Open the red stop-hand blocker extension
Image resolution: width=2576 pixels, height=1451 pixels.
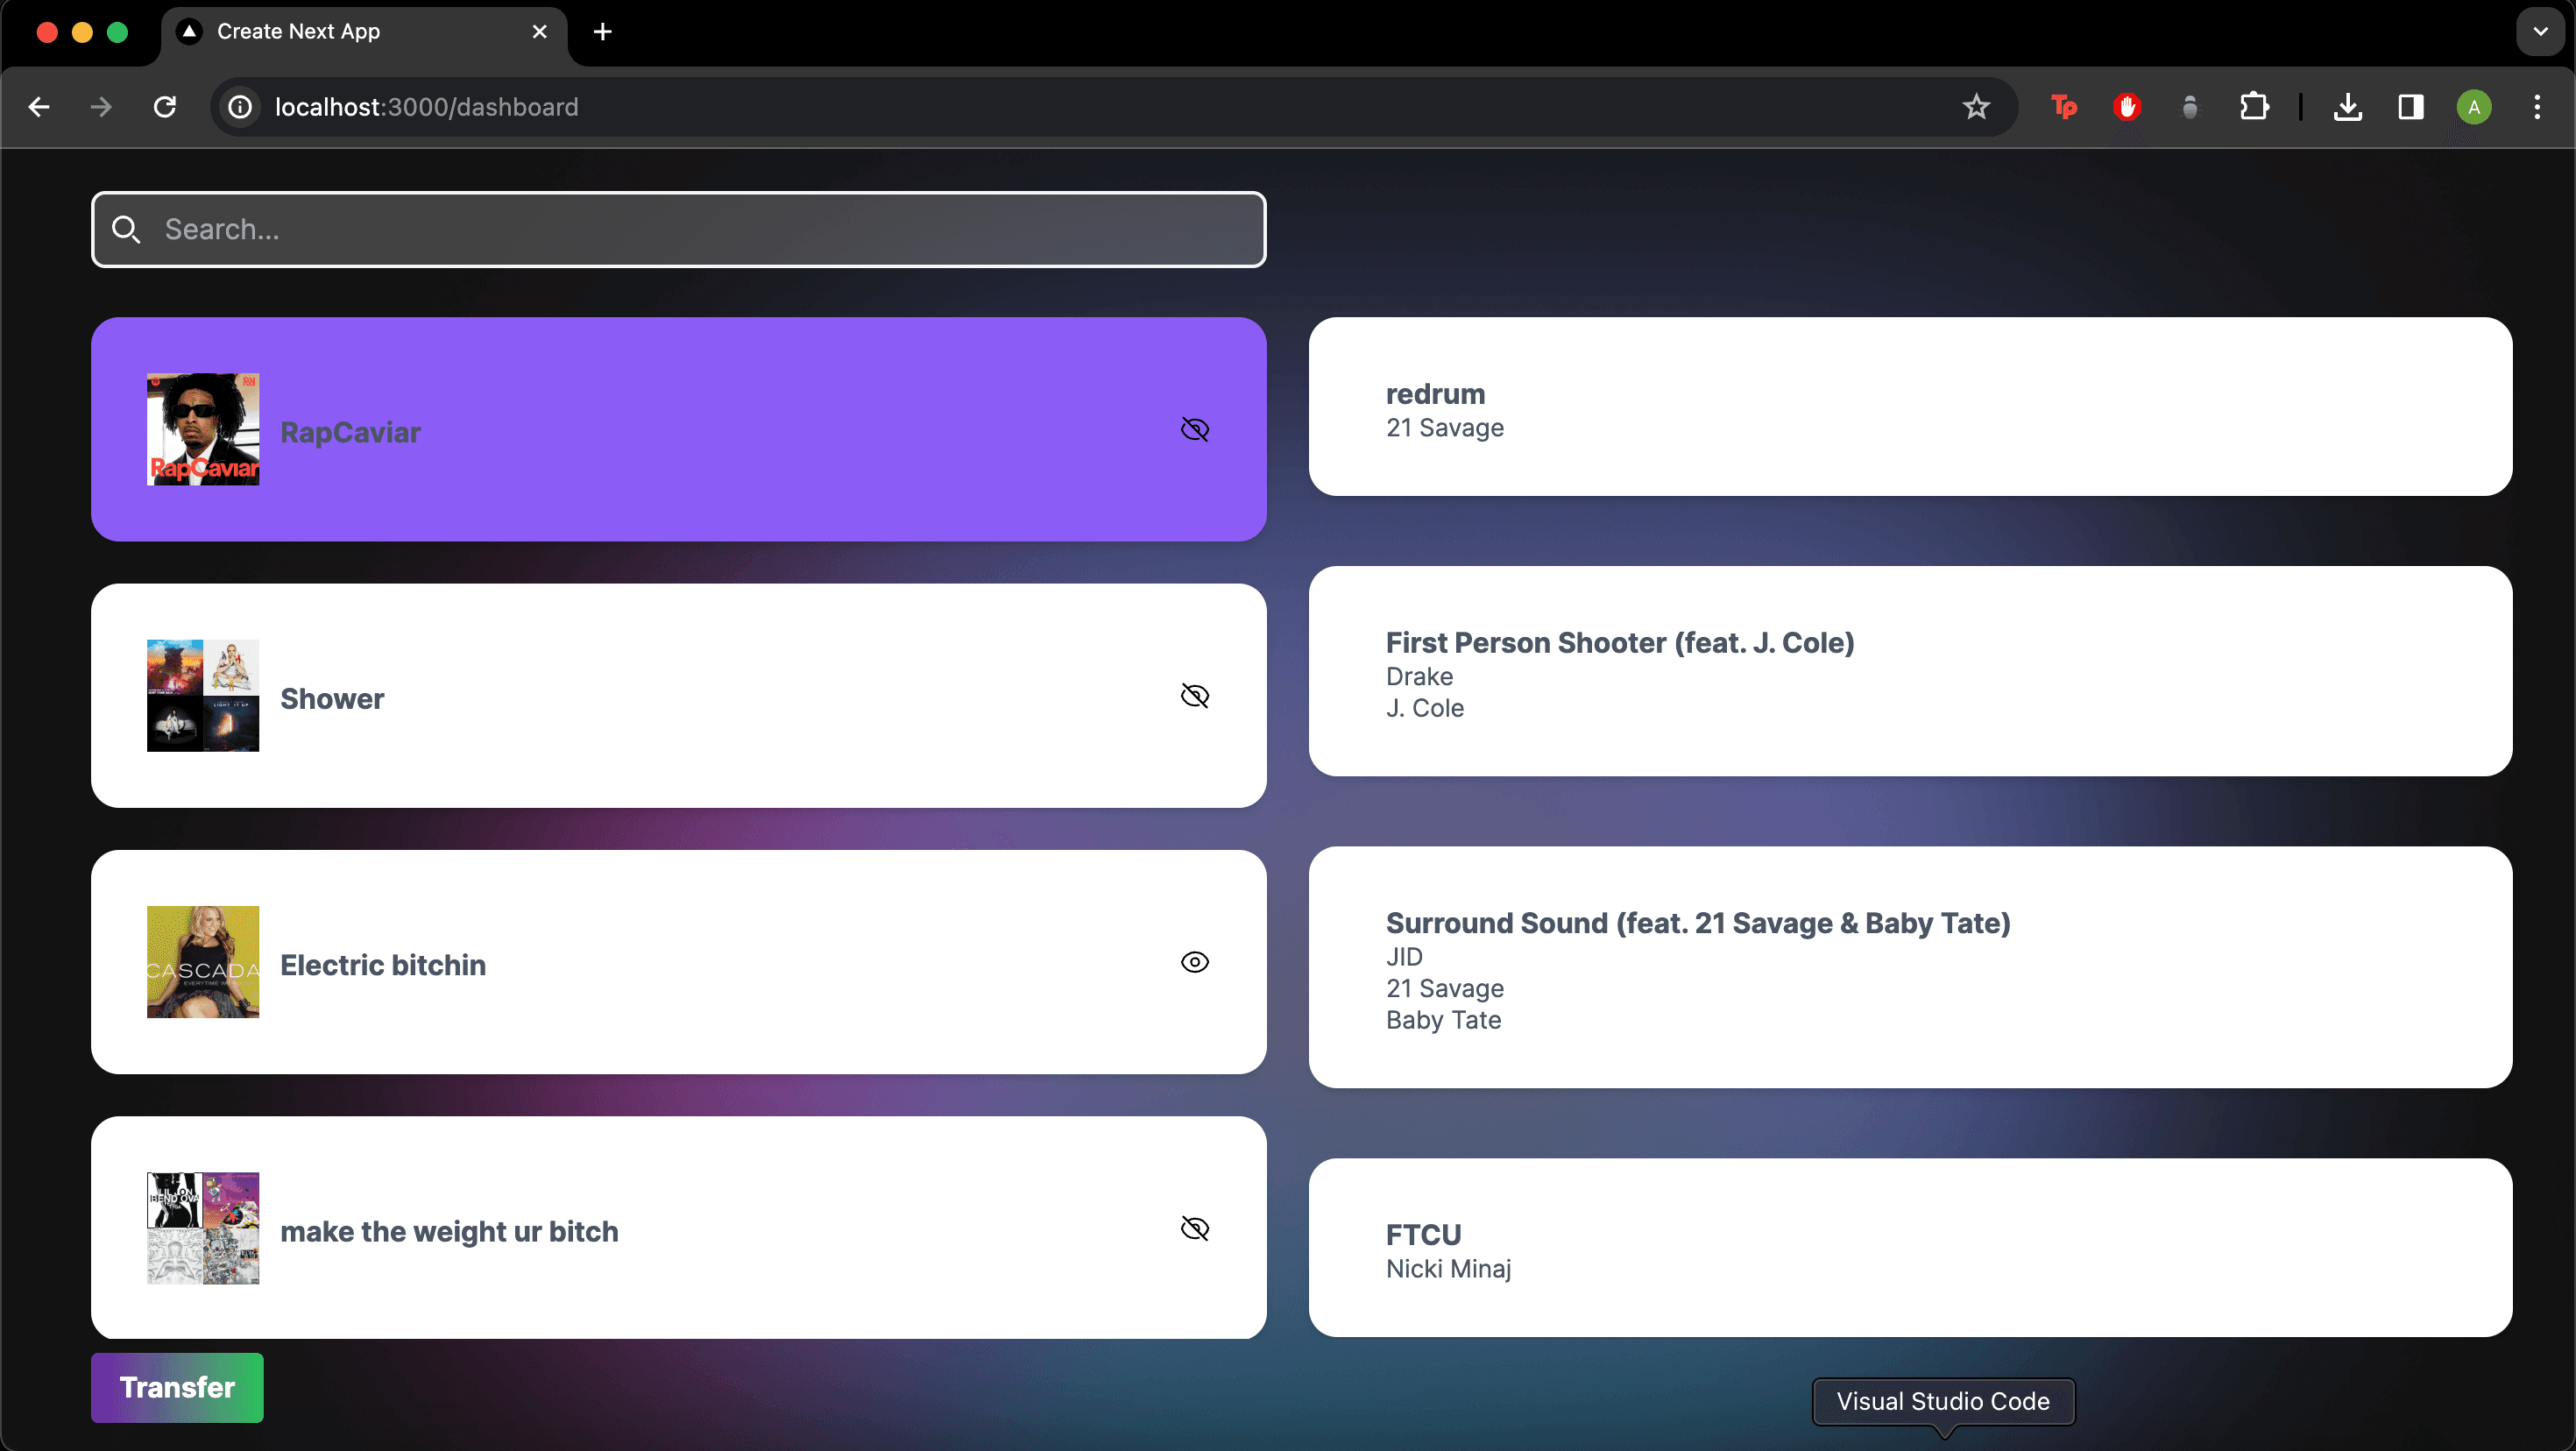click(x=2127, y=107)
